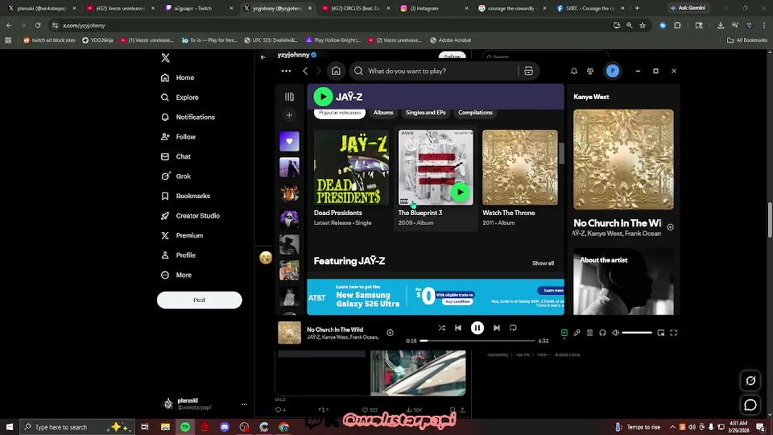Enter Spotify full screen mode
The width and height of the screenshot is (773, 435).
tap(673, 332)
